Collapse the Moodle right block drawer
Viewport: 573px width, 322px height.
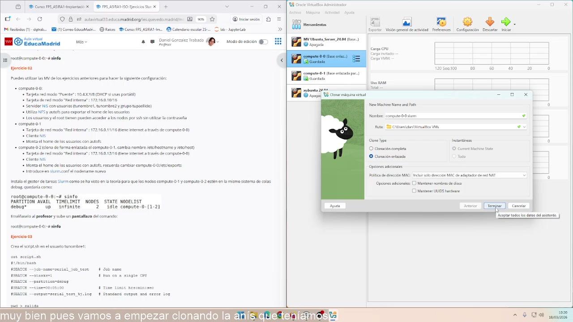tap(282, 60)
